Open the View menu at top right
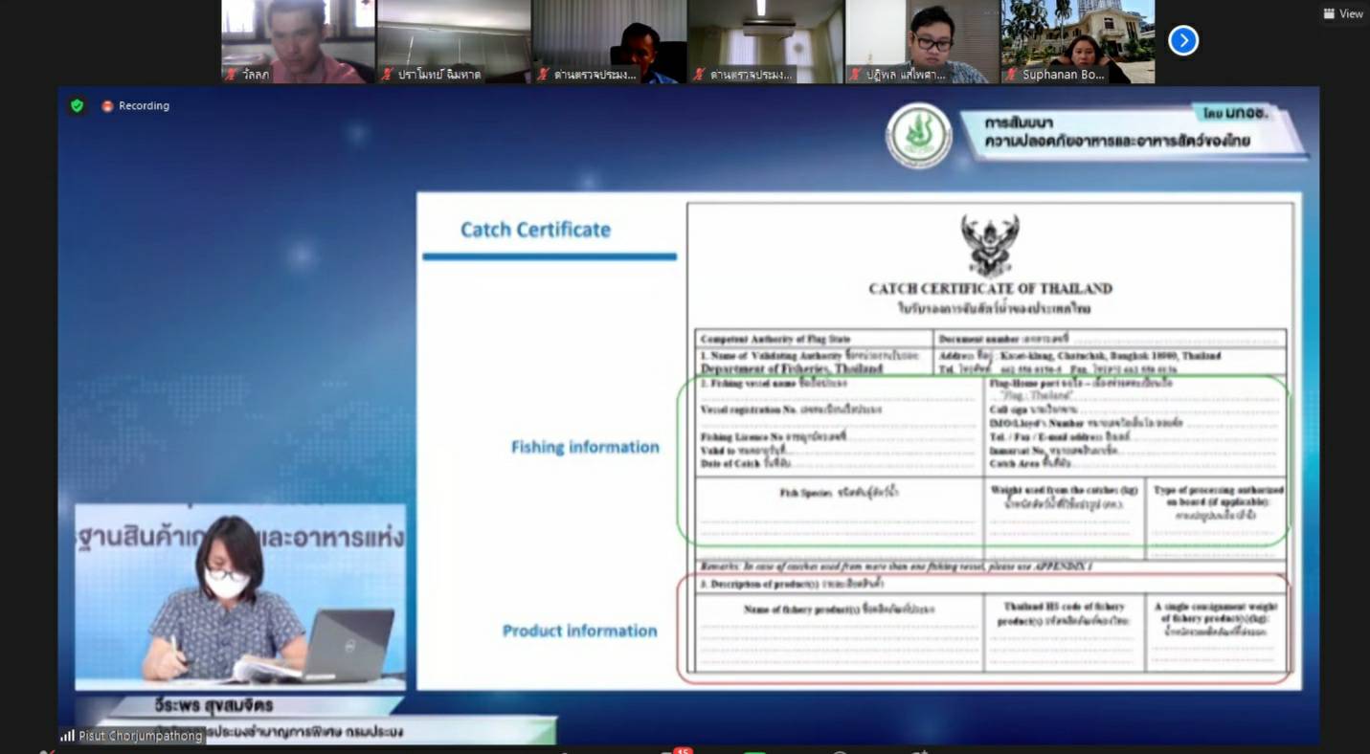This screenshot has height=754, width=1370. [1342, 13]
